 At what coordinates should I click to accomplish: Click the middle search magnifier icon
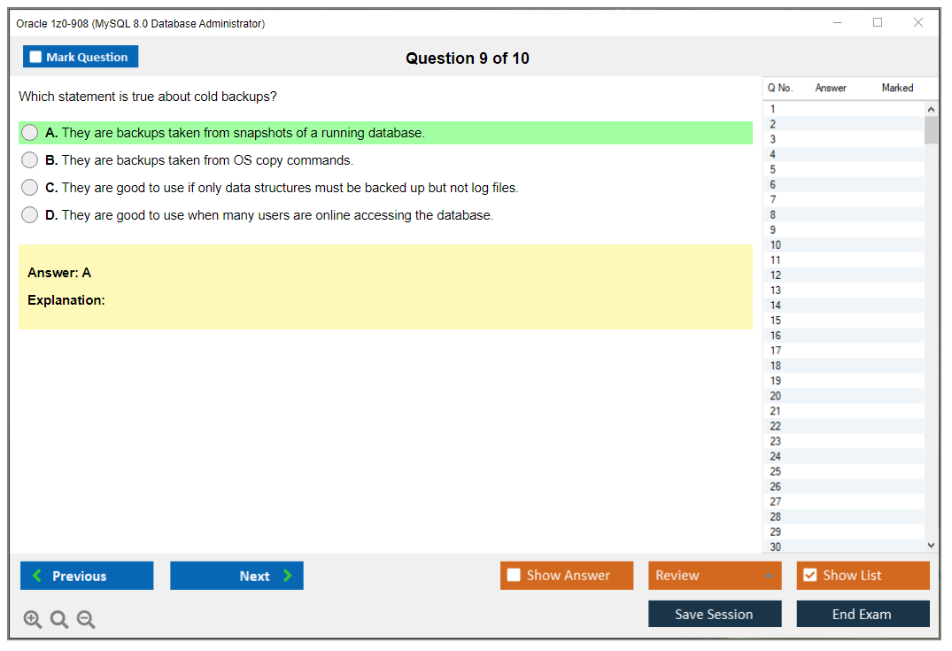(x=58, y=619)
